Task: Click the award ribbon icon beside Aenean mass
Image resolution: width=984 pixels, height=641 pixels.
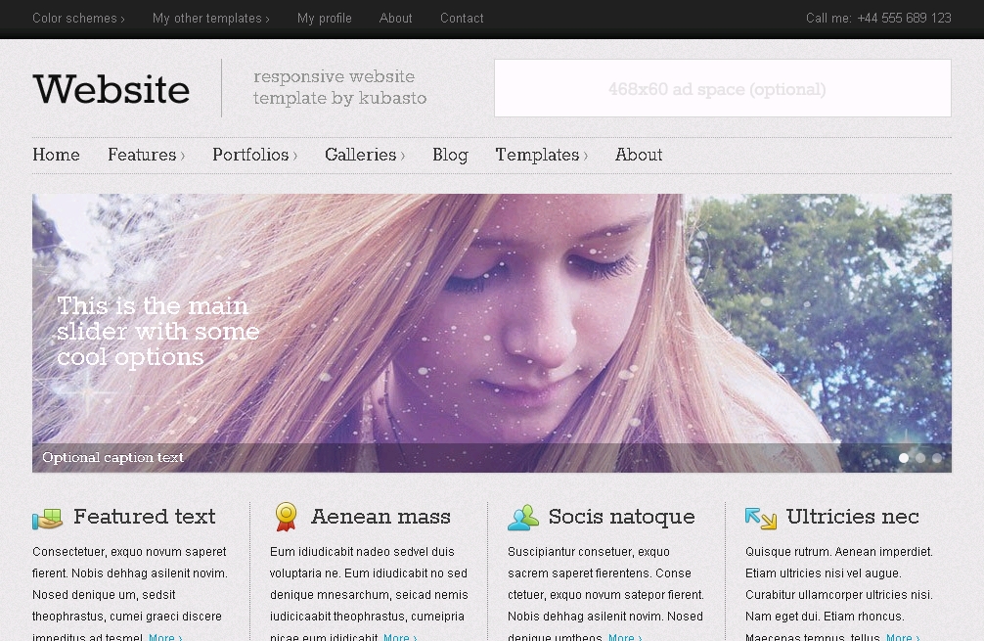Action: [x=286, y=517]
